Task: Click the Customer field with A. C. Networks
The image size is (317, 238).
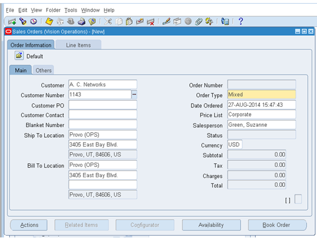Action: point(102,84)
